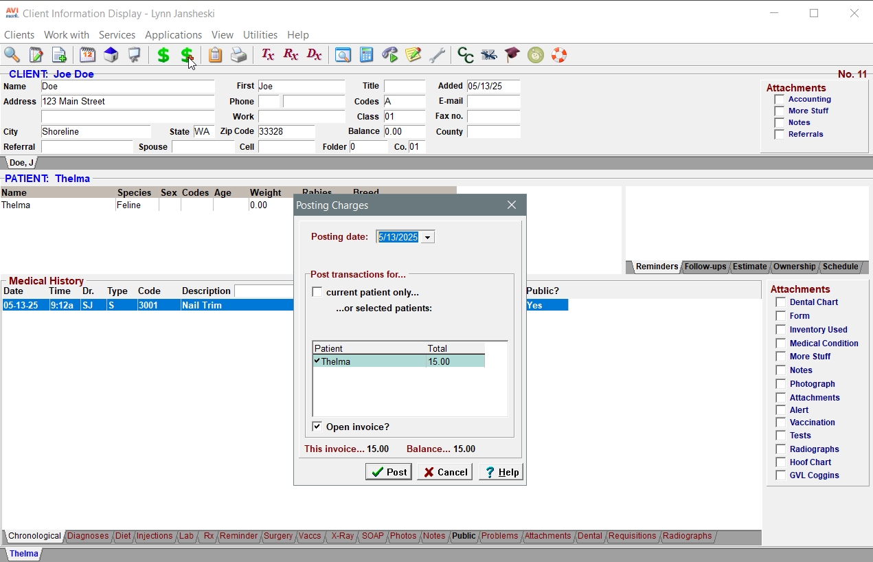Check the Dental Chart attachment box
The width and height of the screenshot is (873, 562).
(x=780, y=302)
